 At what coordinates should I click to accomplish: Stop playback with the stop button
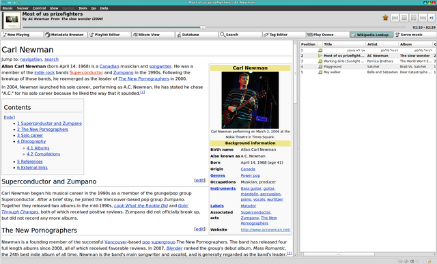coord(404,18)
